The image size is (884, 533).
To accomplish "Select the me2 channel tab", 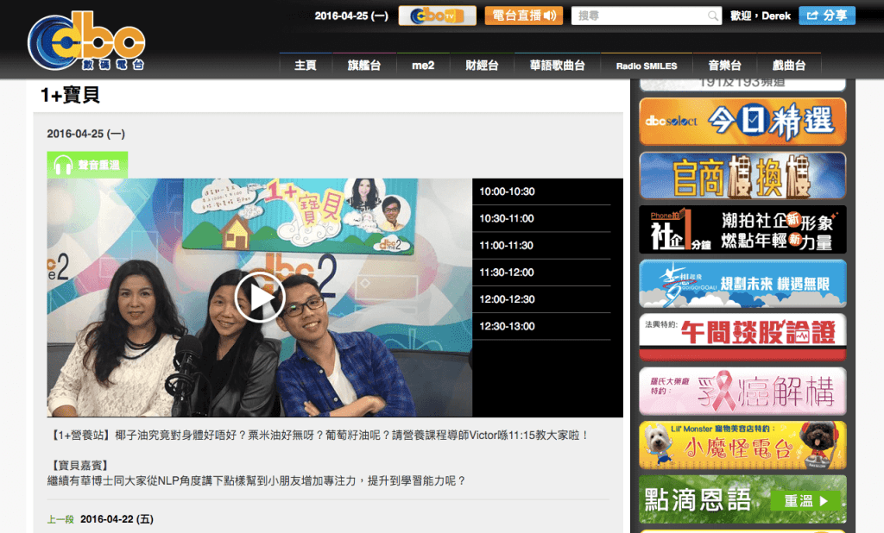I will coord(422,66).
